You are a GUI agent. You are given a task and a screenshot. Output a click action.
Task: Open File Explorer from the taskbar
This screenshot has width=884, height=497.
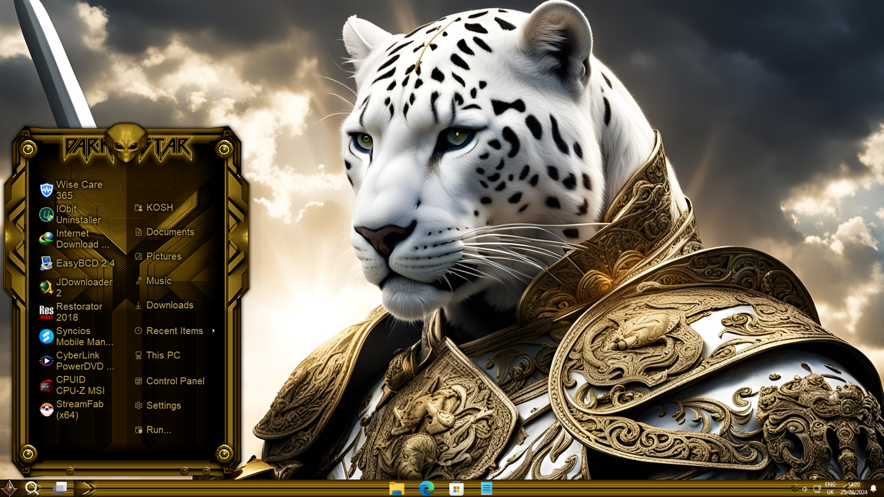(x=396, y=489)
